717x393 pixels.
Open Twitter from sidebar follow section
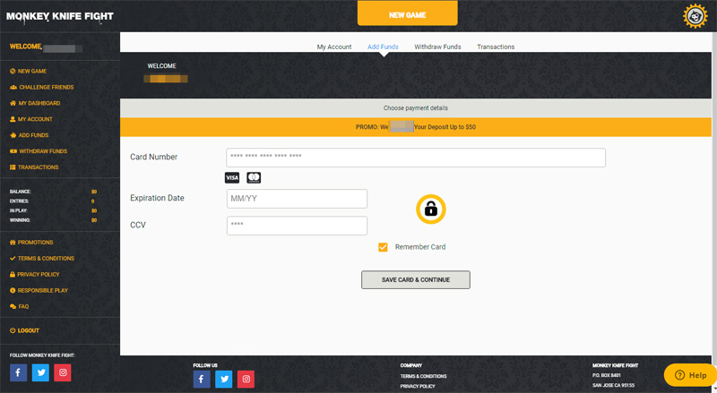40,372
